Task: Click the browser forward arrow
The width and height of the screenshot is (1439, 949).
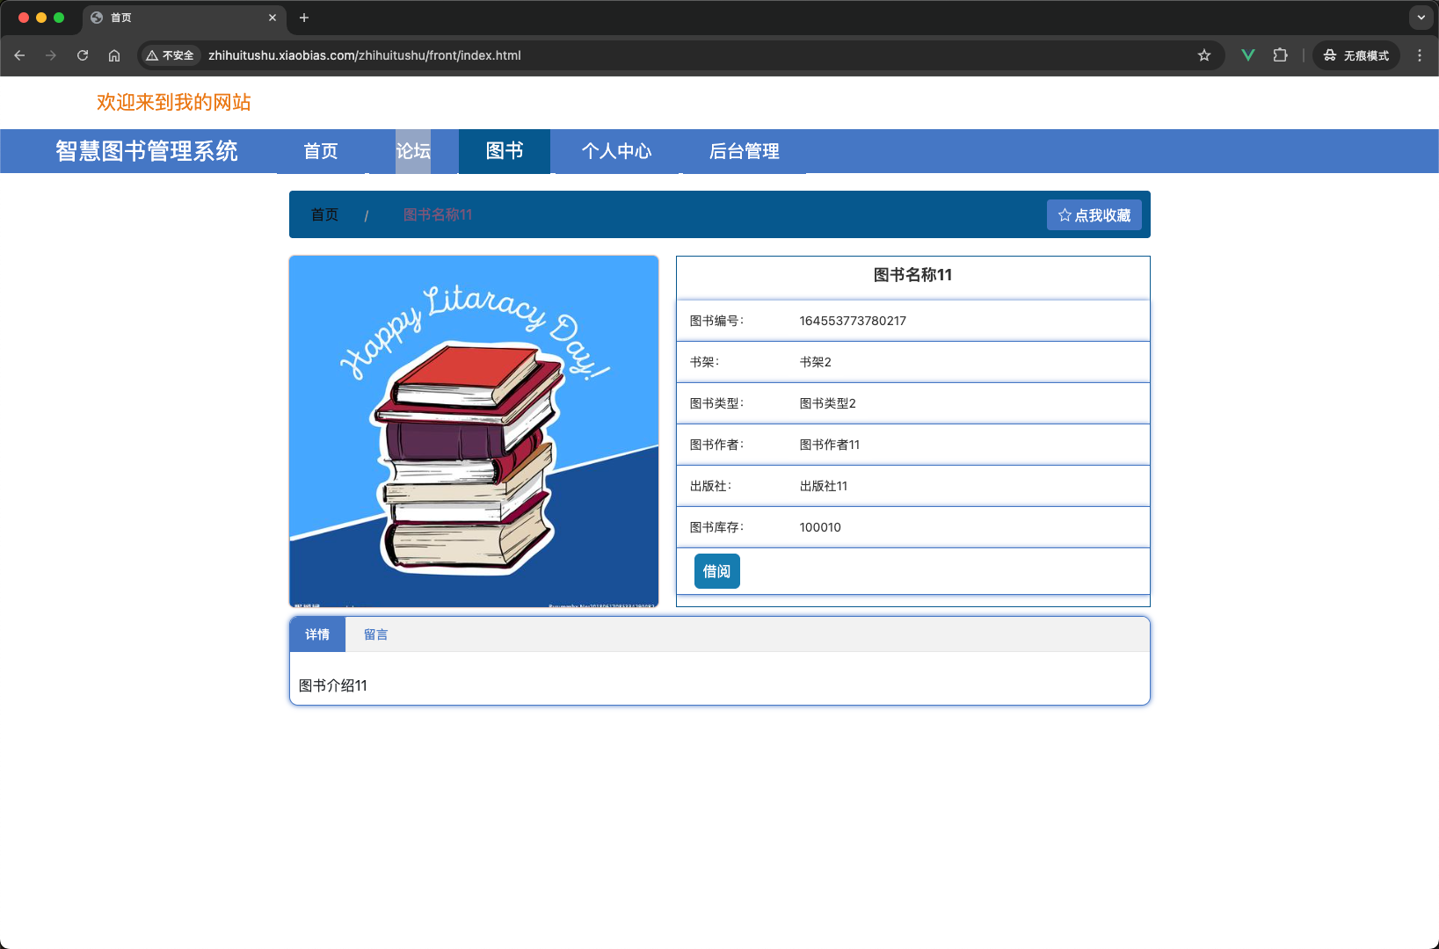Action: click(x=51, y=55)
